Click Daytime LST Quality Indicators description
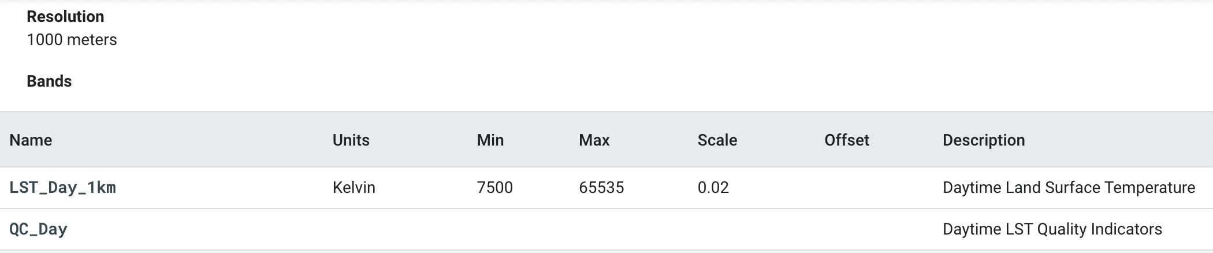Viewport: 1213px width, 253px height. coord(1052,229)
